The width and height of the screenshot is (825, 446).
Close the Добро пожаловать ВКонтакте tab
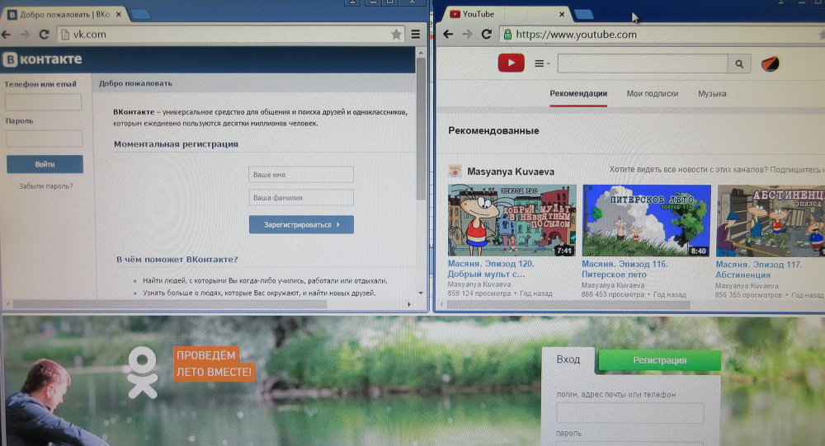pyautogui.click(x=118, y=15)
